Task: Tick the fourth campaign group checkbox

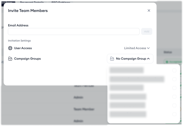Action: 174,97
